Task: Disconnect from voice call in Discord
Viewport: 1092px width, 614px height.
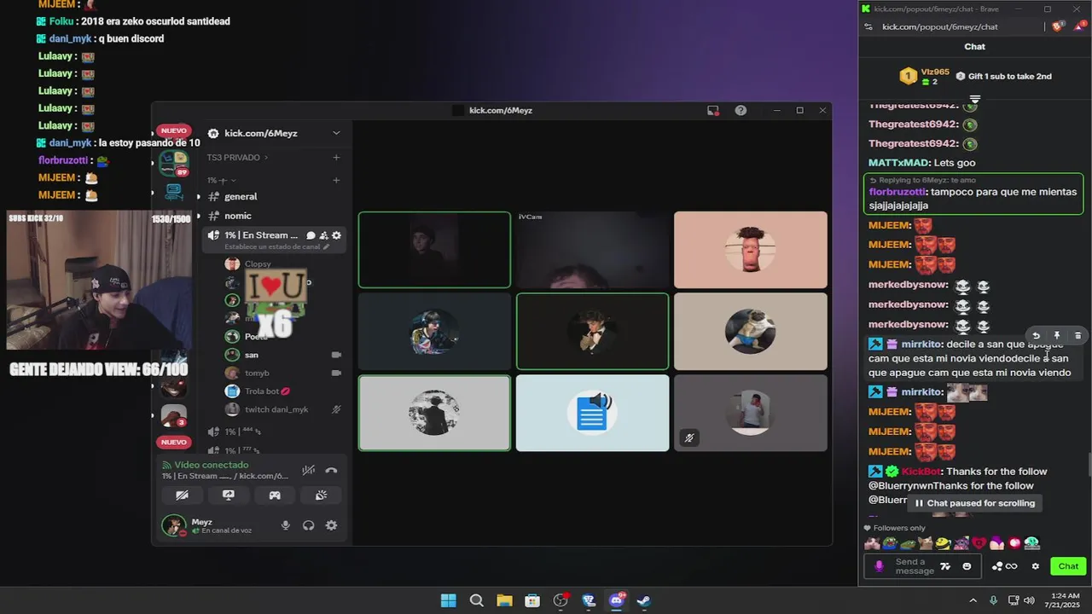Action: [x=331, y=471]
